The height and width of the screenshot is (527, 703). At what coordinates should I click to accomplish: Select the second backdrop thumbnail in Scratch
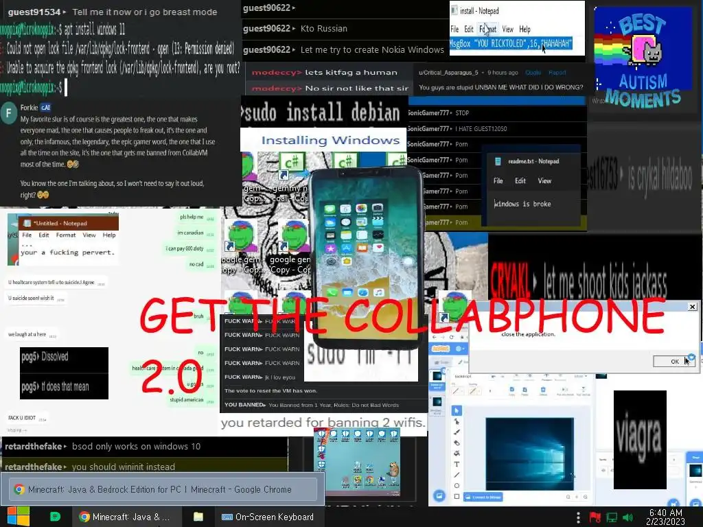tap(437, 405)
